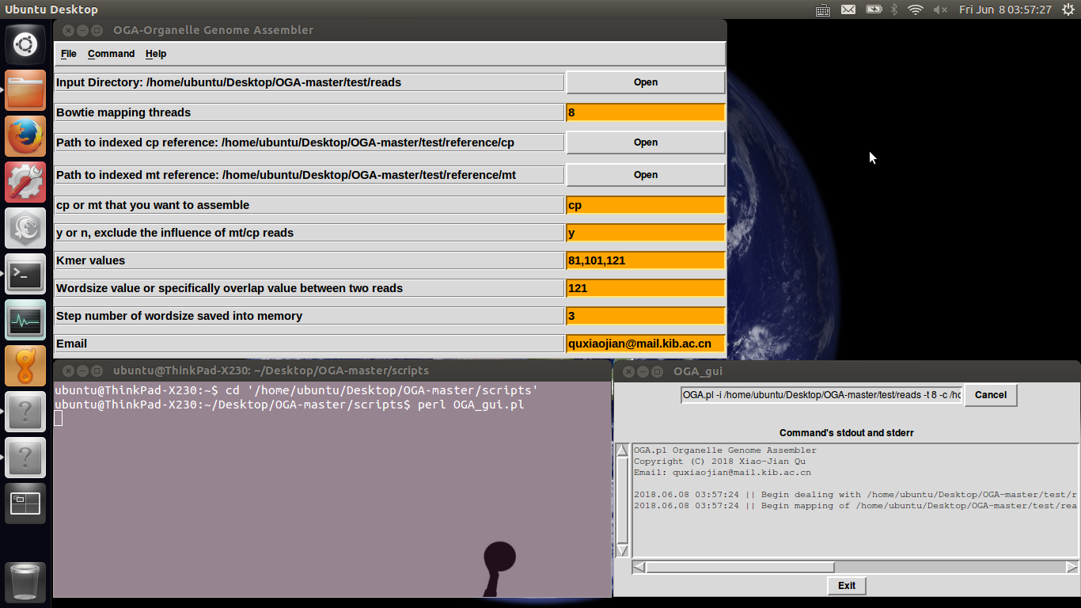The height and width of the screenshot is (608, 1081).
Task: Click Open button for Input Directory
Action: point(646,82)
